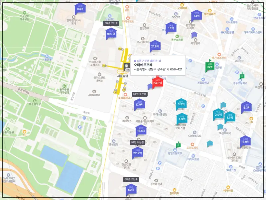266x200 pixels.
Task: Click the address 서울특별시 성동구 성수동1가 656-421
Action: [158, 69]
